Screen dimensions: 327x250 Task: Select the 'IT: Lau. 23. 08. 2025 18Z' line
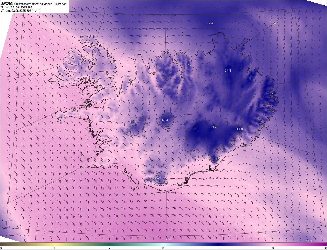coord(17,7)
